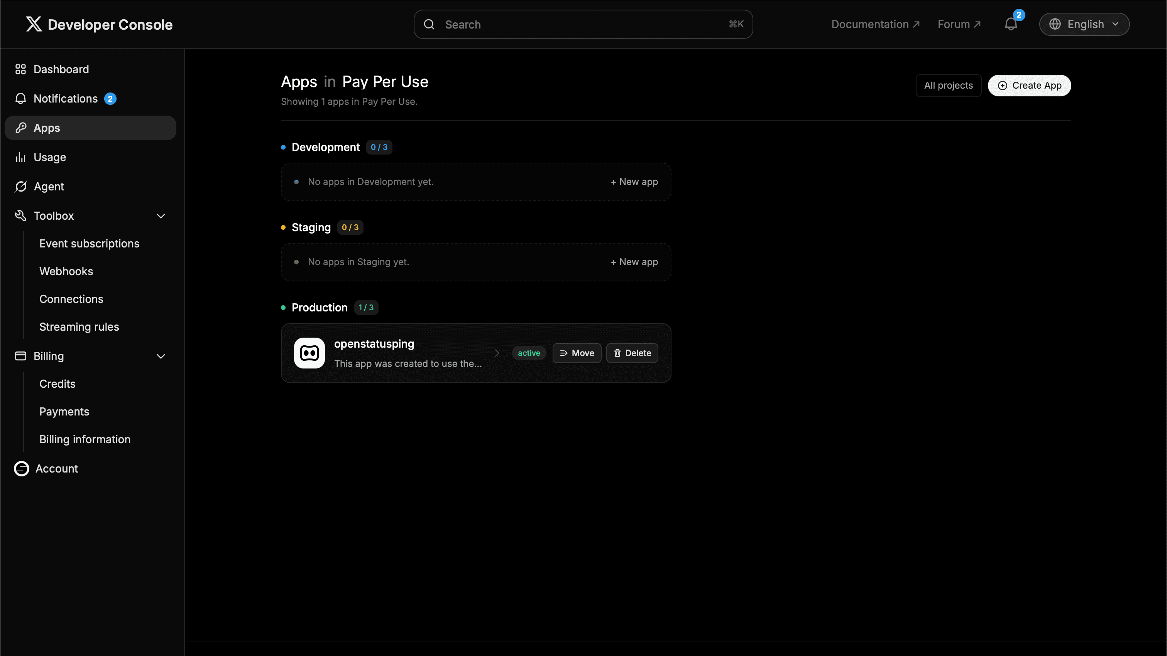Click the openstatusping app name
The image size is (1167, 656).
coord(374,344)
